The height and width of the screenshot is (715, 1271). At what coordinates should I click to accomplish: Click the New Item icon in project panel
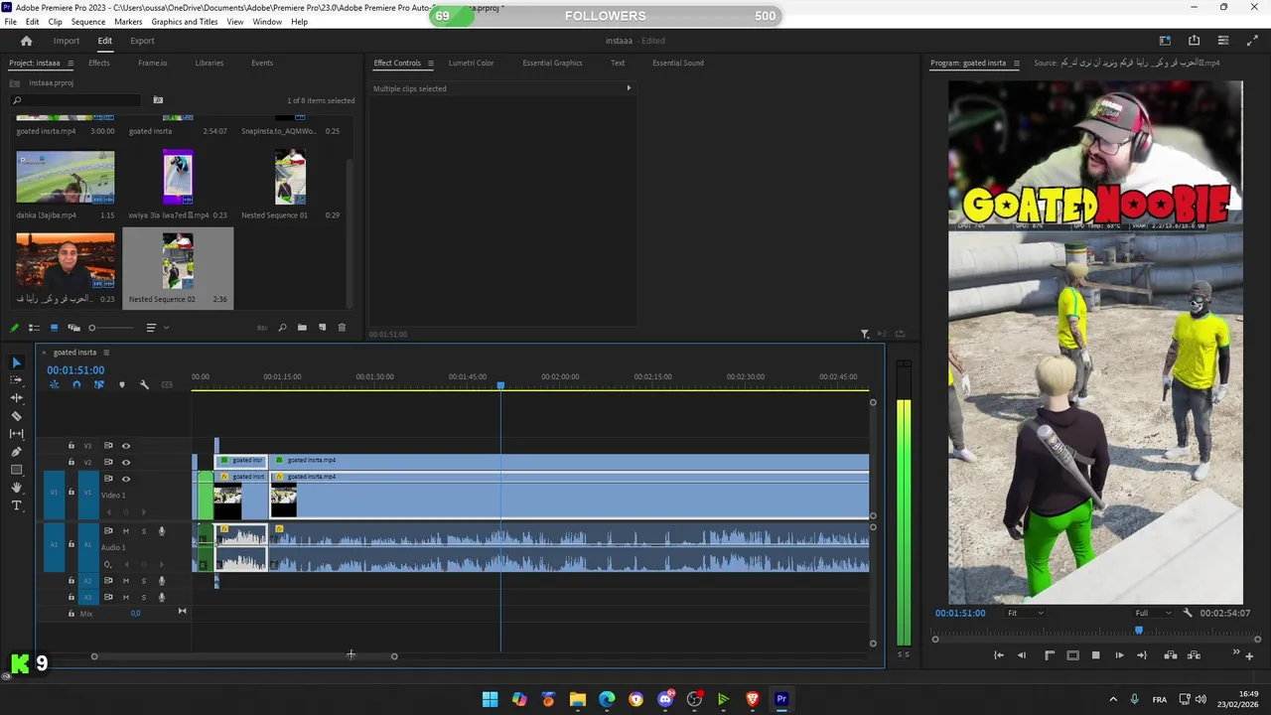coord(322,328)
